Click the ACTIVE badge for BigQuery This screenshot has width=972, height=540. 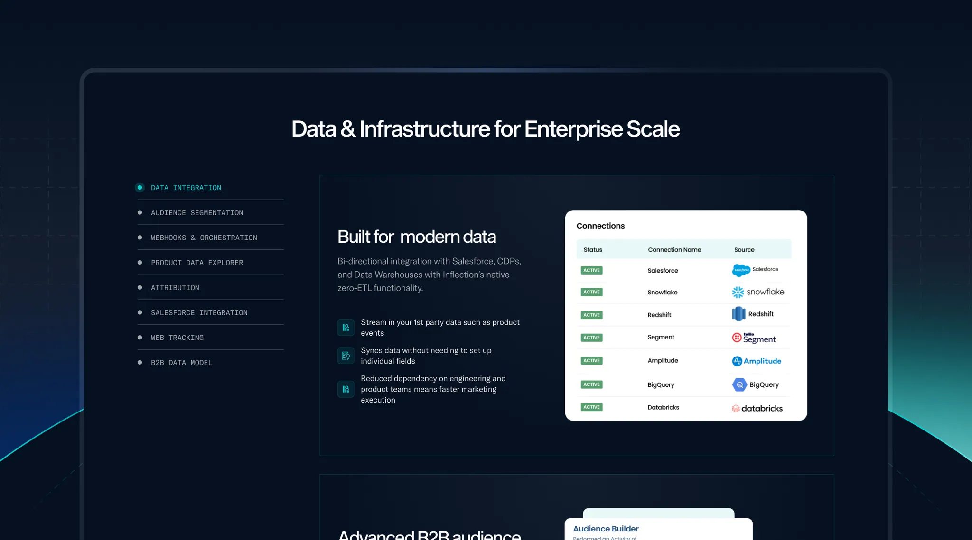[591, 384]
